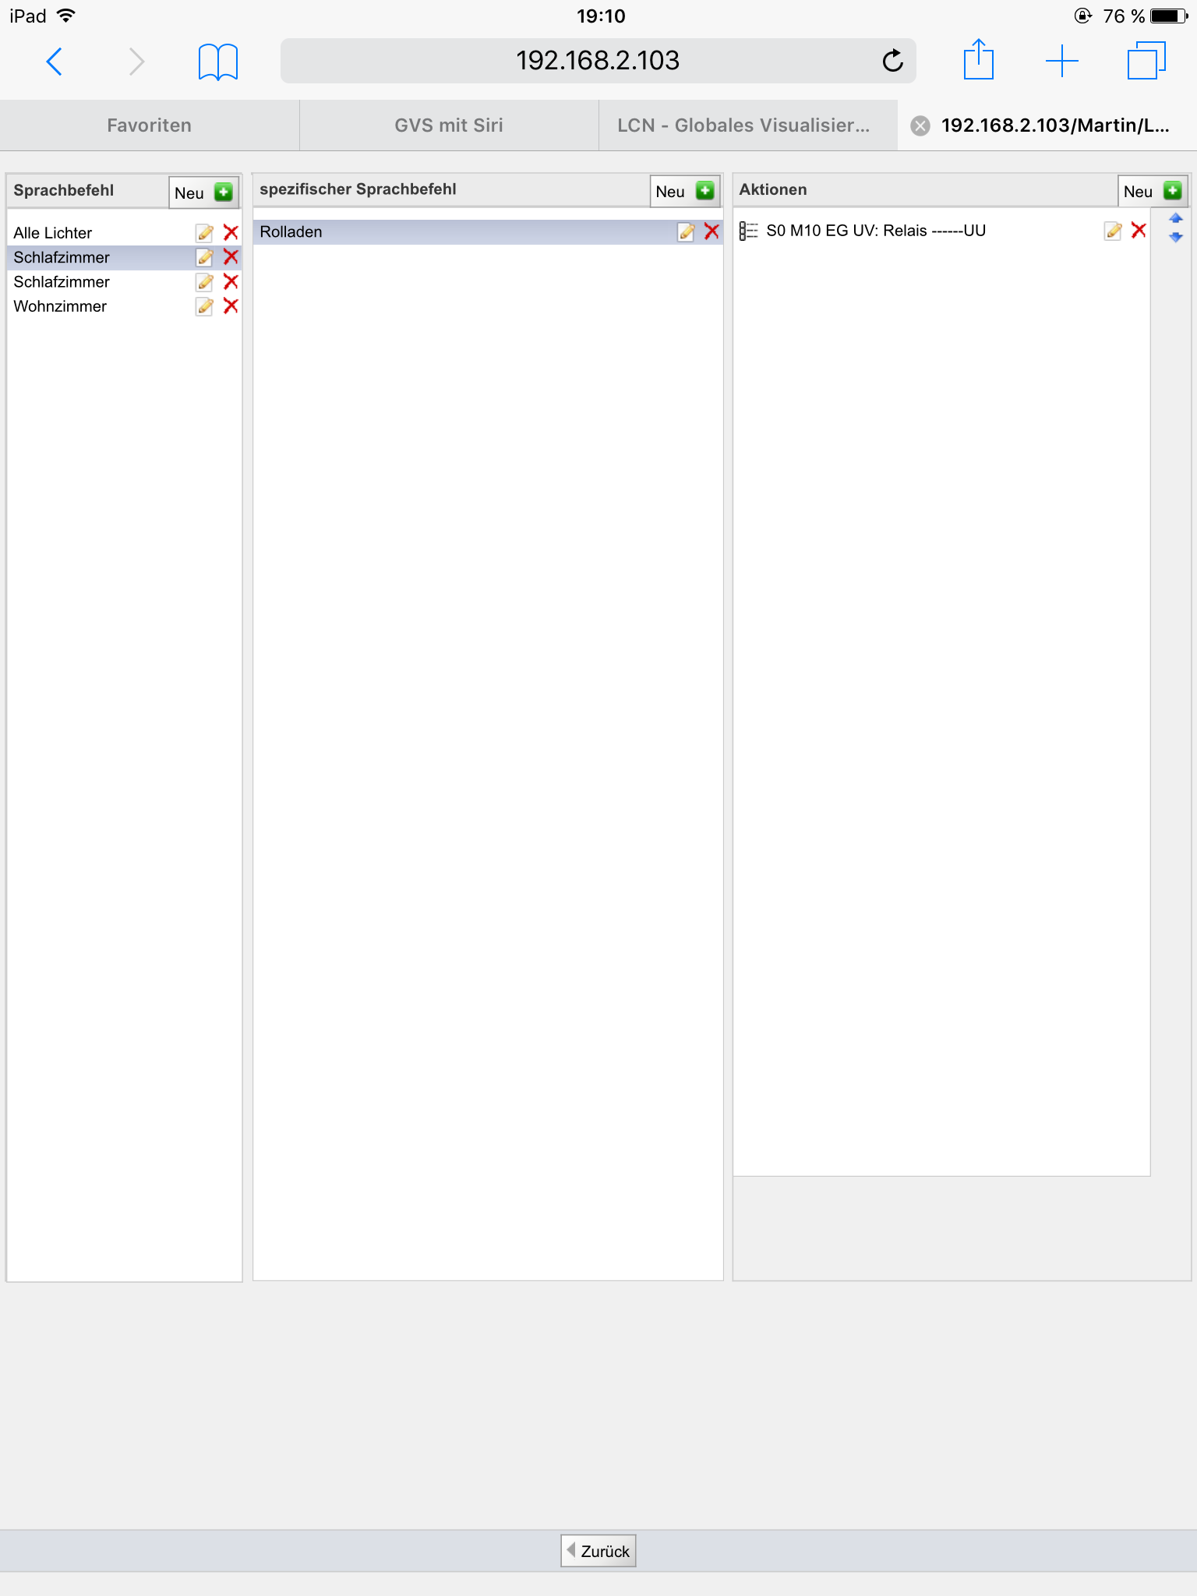
Task: Add new Sprachbefehl with Neu button
Action: click(x=203, y=192)
